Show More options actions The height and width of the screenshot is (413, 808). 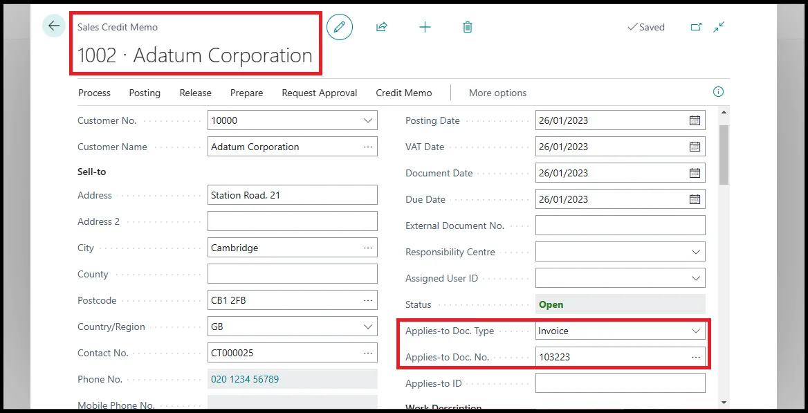[498, 93]
